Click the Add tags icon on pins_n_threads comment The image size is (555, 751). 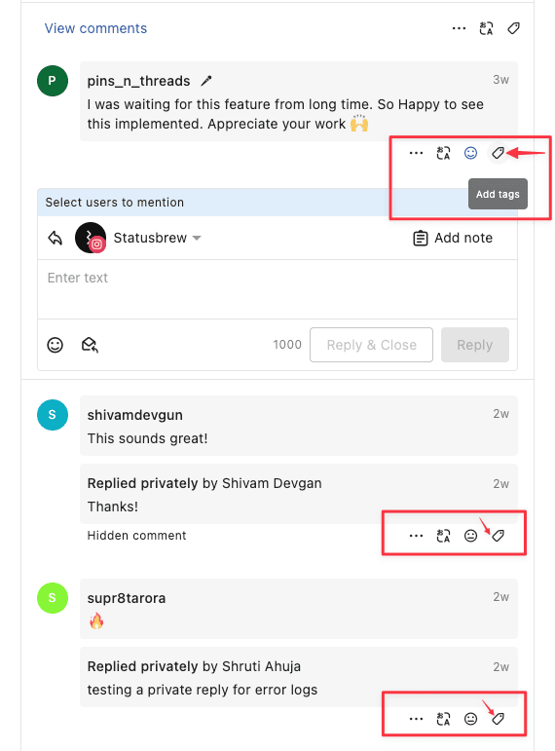point(498,153)
